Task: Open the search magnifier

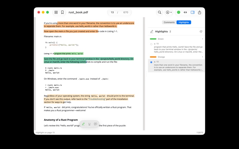Action: 160,12
